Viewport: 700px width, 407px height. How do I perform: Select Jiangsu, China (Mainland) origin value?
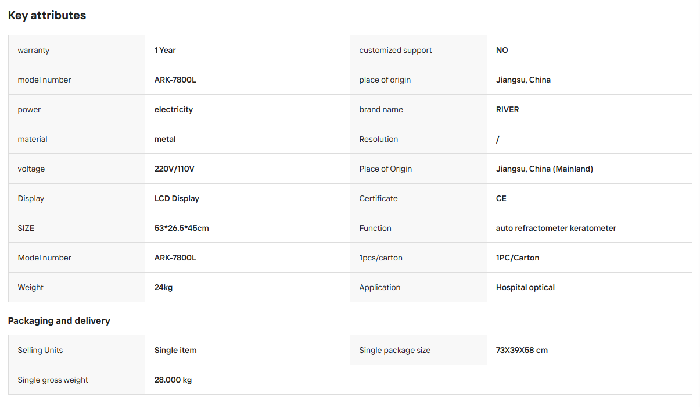pos(544,169)
